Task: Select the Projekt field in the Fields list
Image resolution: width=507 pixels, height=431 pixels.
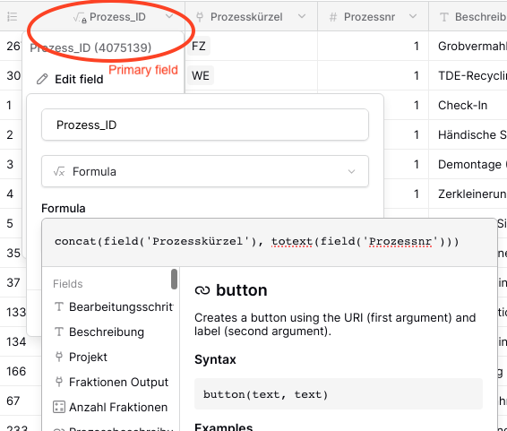Action: pyautogui.click(x=88, y=357)
